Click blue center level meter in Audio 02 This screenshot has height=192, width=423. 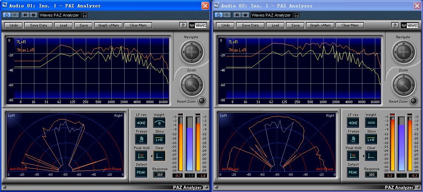(x=402, y=144)
